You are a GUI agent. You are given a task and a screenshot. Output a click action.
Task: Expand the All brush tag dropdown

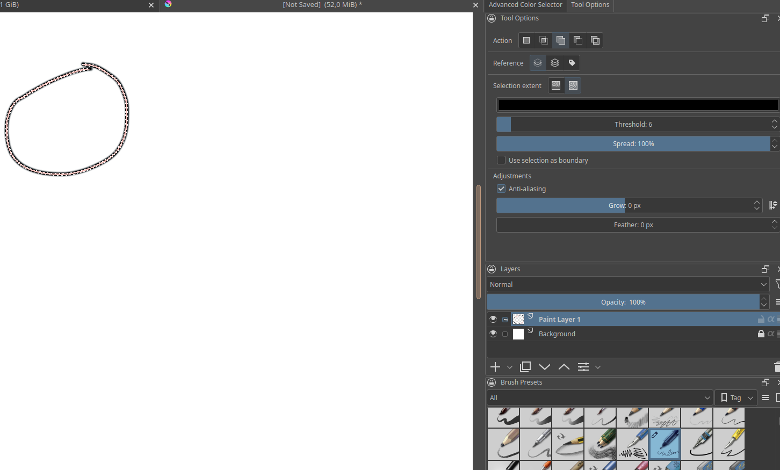(600, 397)
